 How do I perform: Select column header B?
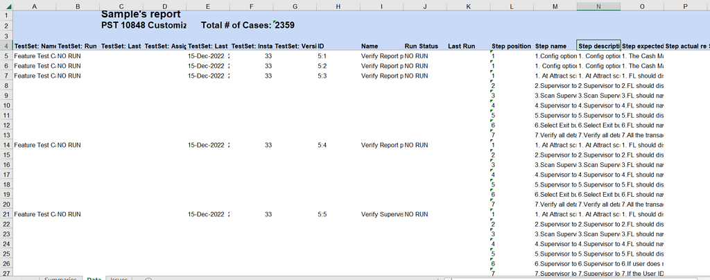(78, 7)
